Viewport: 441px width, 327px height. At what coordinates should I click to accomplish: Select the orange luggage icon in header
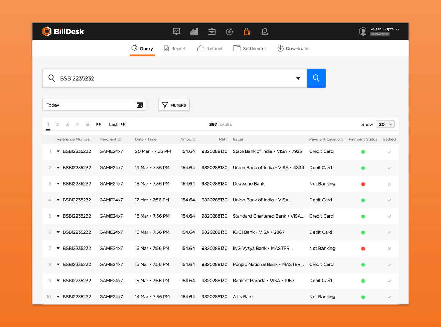[x=247, y=32]
